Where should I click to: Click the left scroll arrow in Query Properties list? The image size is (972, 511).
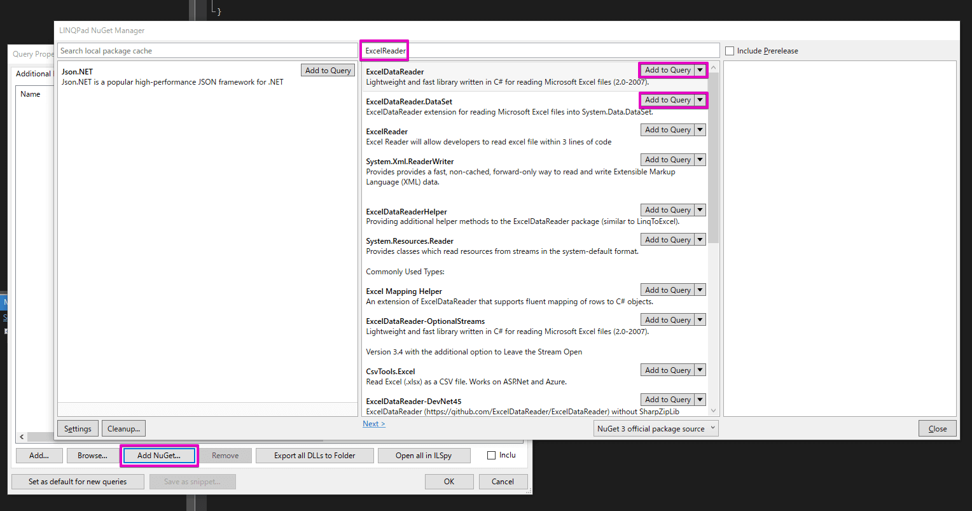click(21, 437)
